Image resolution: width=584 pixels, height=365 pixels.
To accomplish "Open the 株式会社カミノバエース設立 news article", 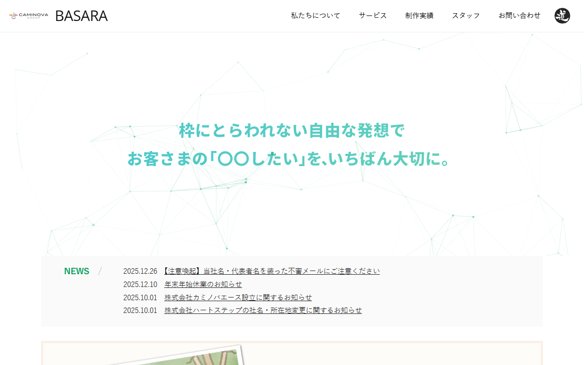I will 238,297.
